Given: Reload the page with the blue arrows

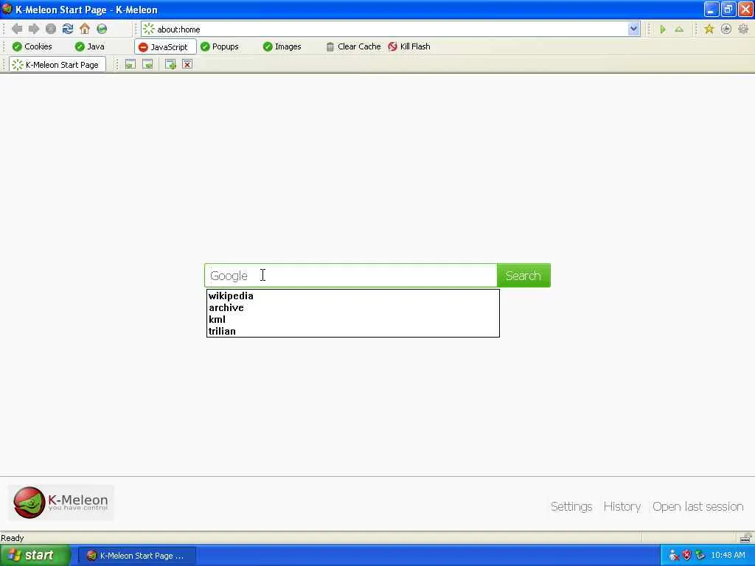Looking at the screenshot, I should pyautogui.click(x=67, y=29).
